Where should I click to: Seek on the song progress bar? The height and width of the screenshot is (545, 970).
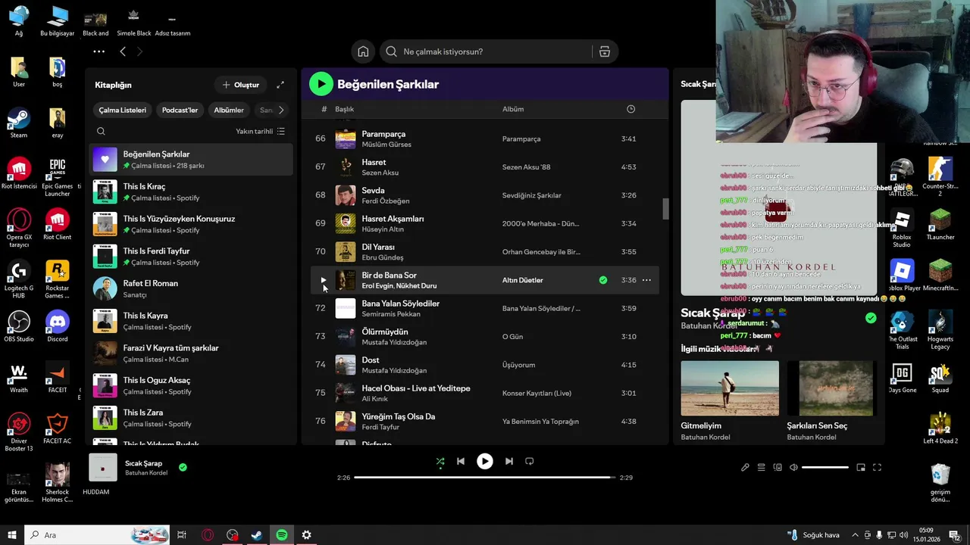coord(485,478)
